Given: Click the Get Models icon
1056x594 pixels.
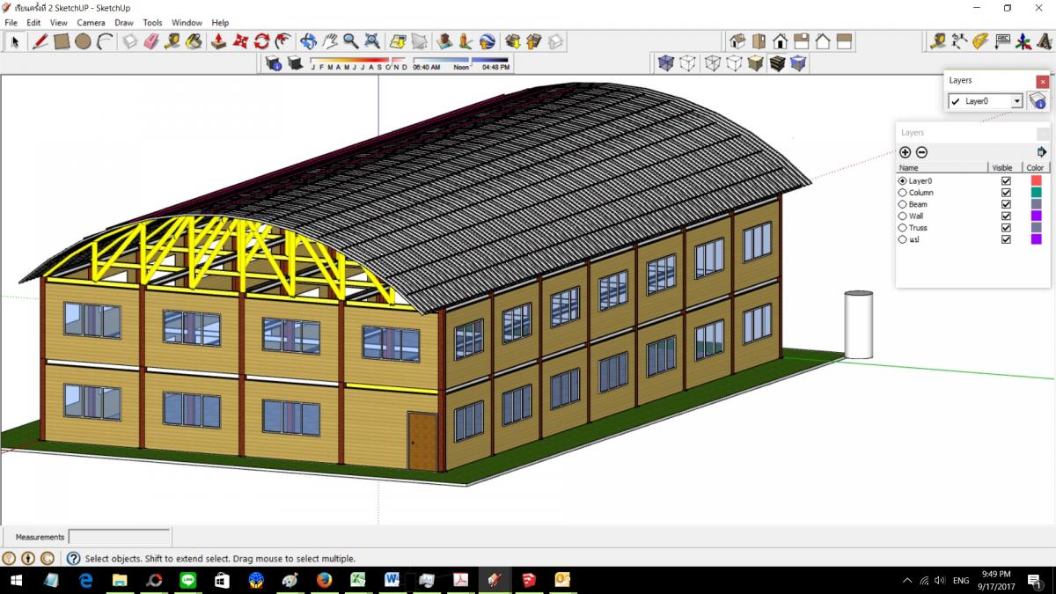Looking at the screenshot, I should 513,41.
